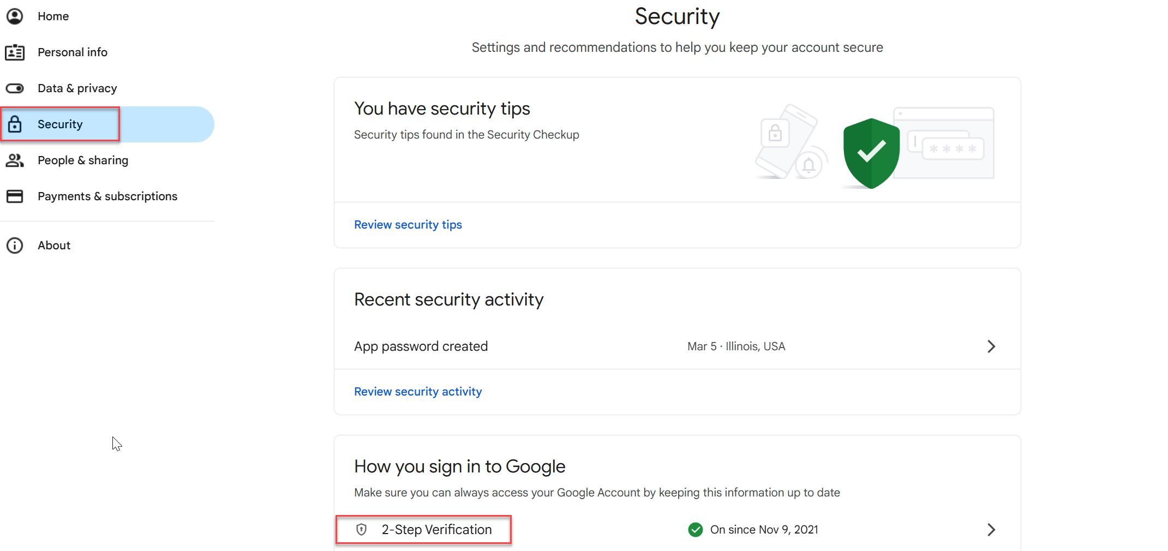Screen dimensions: 1168x551
Task: Open 2-Step Verification arrow chevron
Action: [991, 530]
